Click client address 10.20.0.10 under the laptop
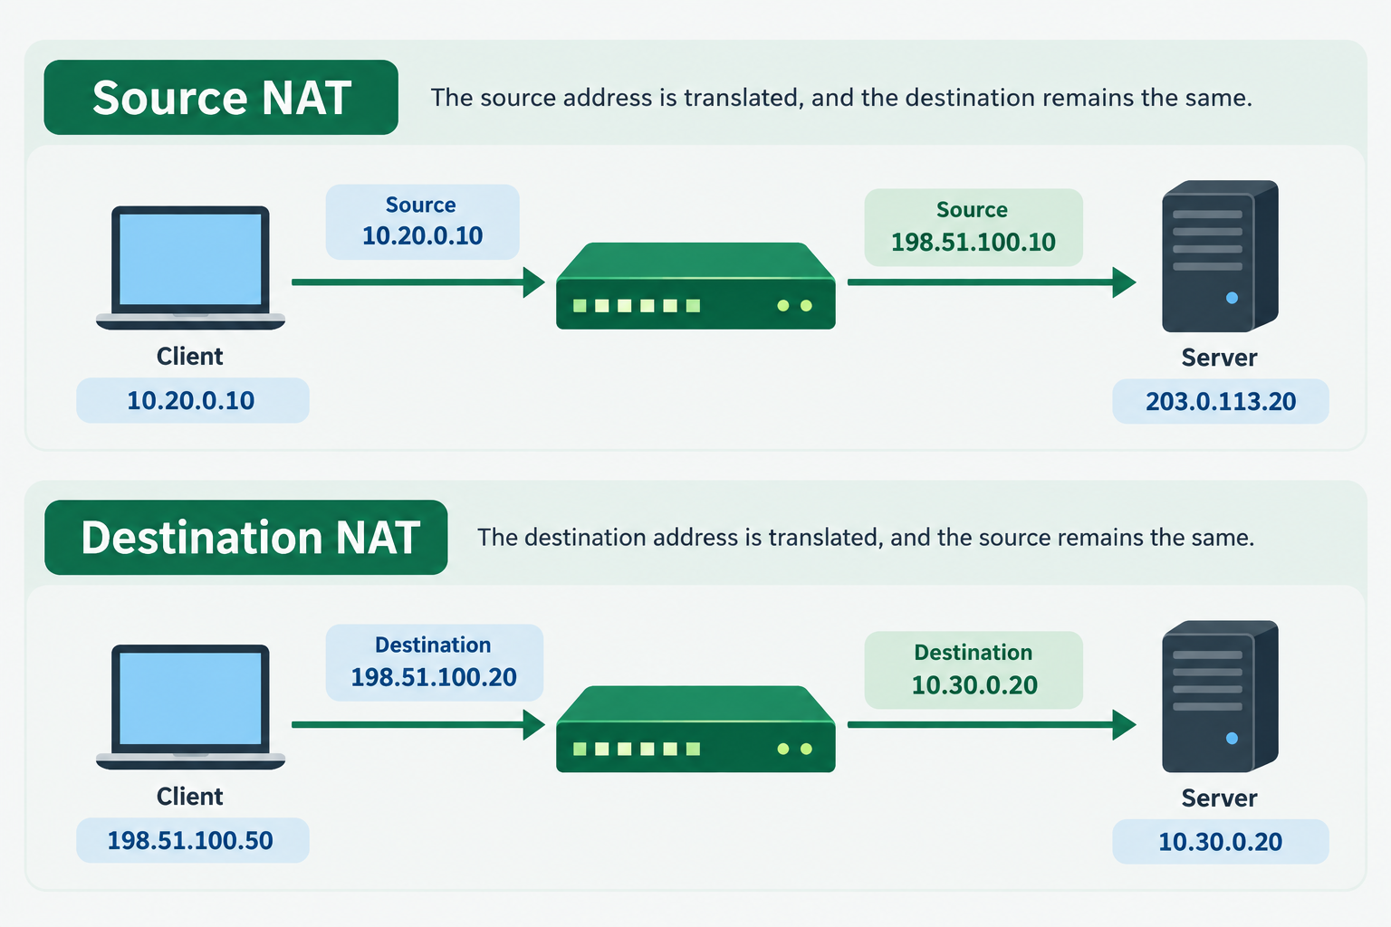 pos(192,400)
